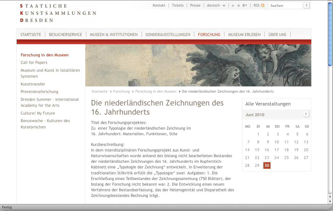Decrease font size with a- control
Screen dimensions: 333x211
tap(233, 6)
